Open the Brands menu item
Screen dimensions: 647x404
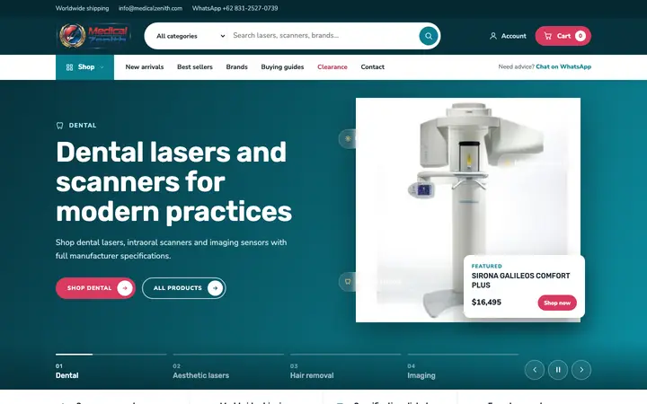coord(237,66)
